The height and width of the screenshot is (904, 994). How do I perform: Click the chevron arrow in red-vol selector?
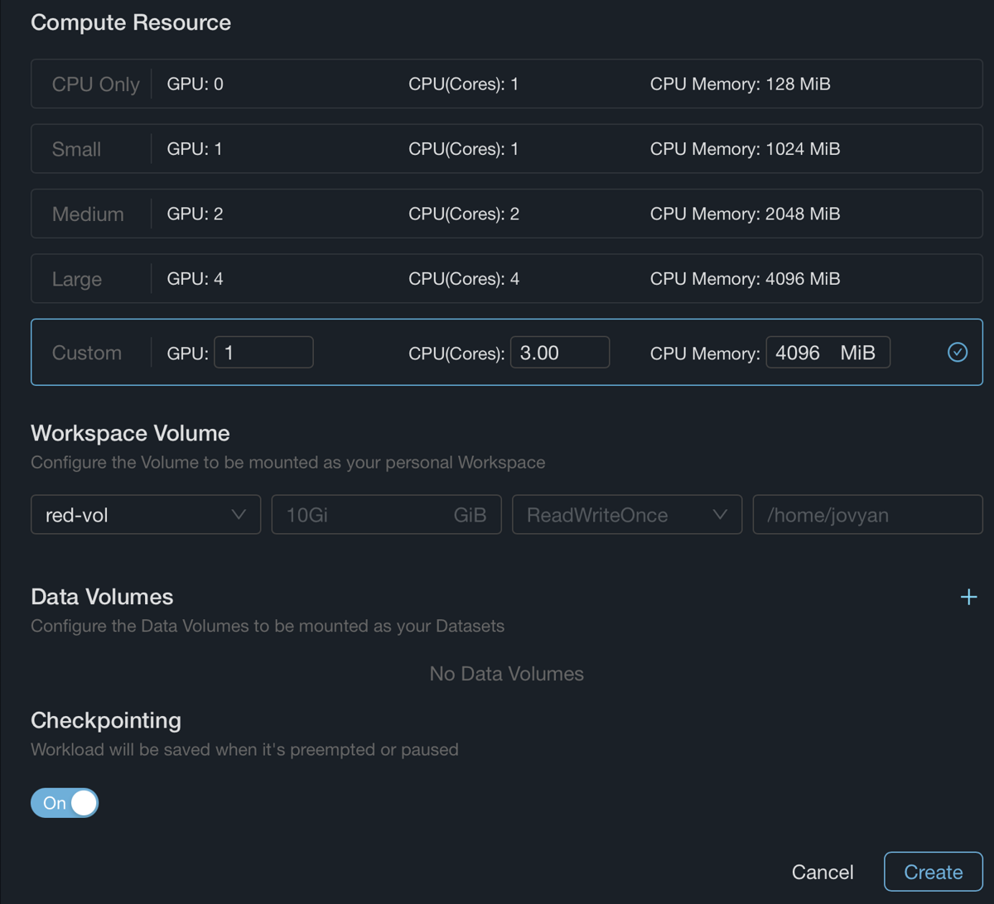coord(239,515)
